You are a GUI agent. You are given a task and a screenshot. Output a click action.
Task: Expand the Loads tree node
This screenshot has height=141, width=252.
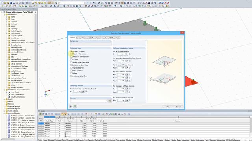point(4,99)
